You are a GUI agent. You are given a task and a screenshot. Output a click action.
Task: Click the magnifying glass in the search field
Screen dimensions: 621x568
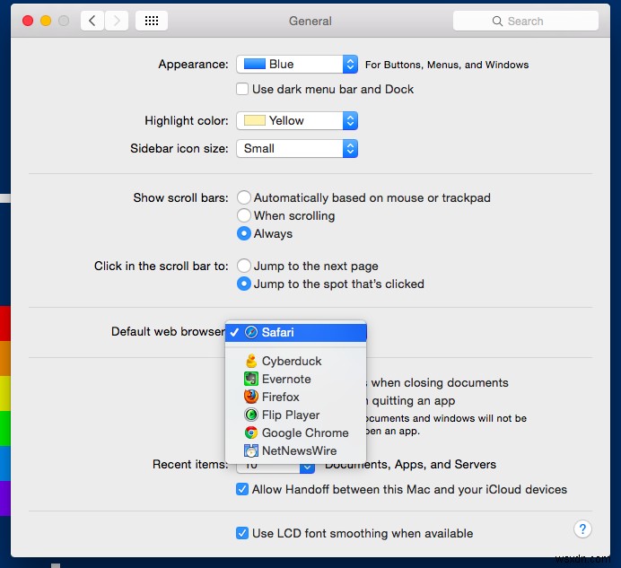coord(497,21)
